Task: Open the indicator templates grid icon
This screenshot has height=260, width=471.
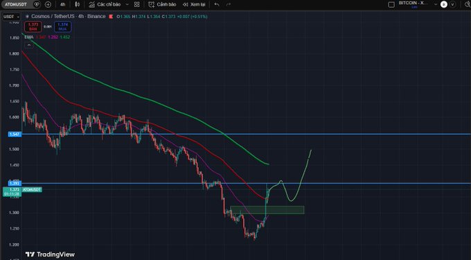Action: tap(137, 5)
